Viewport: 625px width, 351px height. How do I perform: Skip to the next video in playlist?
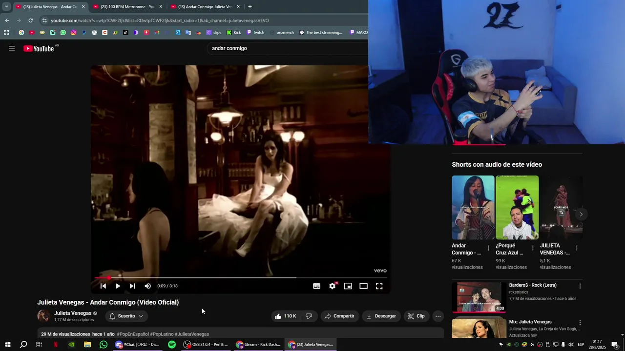pyautogui.click(x=132, y=286)
